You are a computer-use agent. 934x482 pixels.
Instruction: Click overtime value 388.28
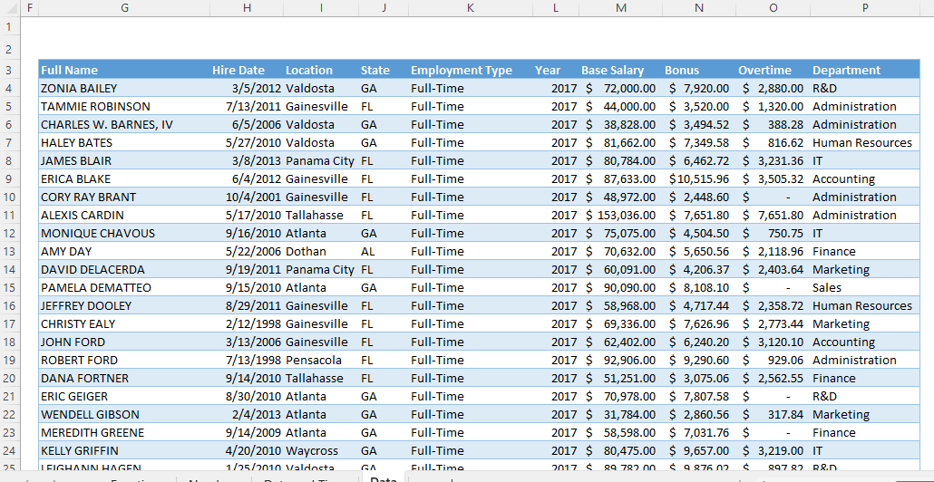coord(773,125)
